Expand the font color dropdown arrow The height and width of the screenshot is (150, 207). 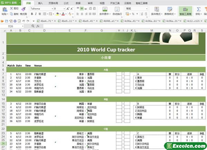pos(66,14)
